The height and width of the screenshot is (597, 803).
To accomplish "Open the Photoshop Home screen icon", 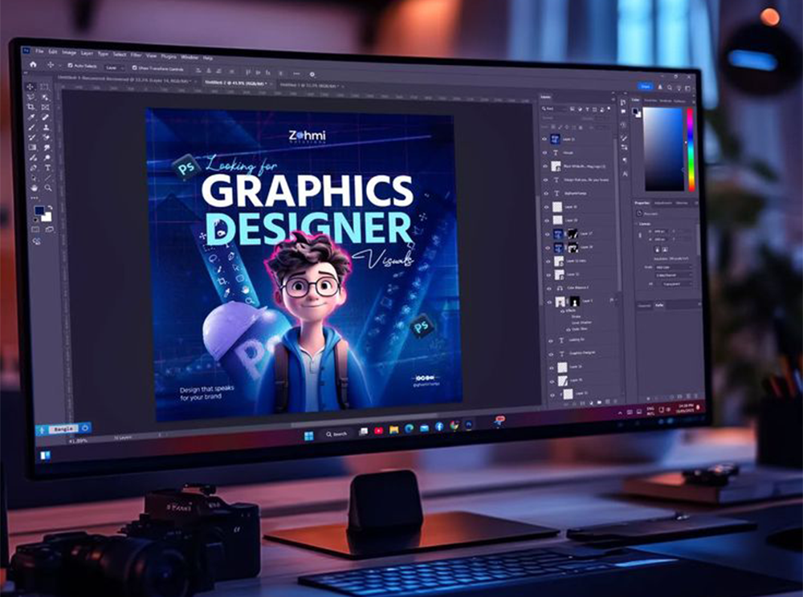I will [x=33, y=65].
